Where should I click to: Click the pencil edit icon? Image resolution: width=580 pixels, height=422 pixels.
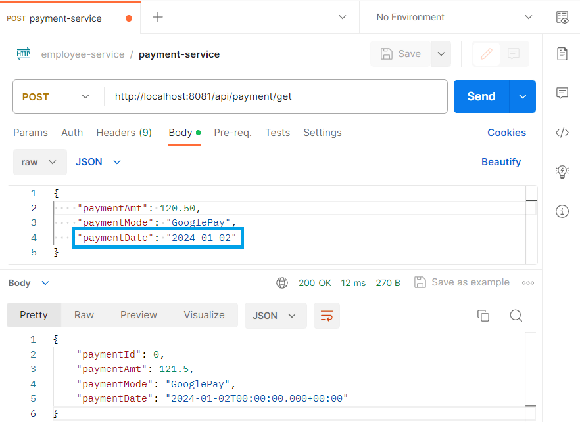click(x=487, y=54)
